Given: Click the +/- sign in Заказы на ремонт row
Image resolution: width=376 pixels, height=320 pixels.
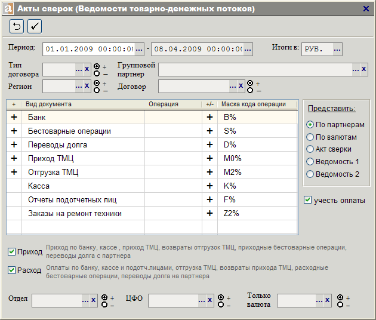Looking at the screenshot, I should coord(210,213).
